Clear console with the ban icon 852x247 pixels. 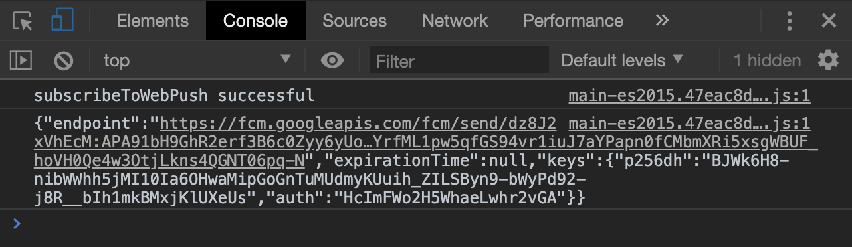(x=63, y=61)
